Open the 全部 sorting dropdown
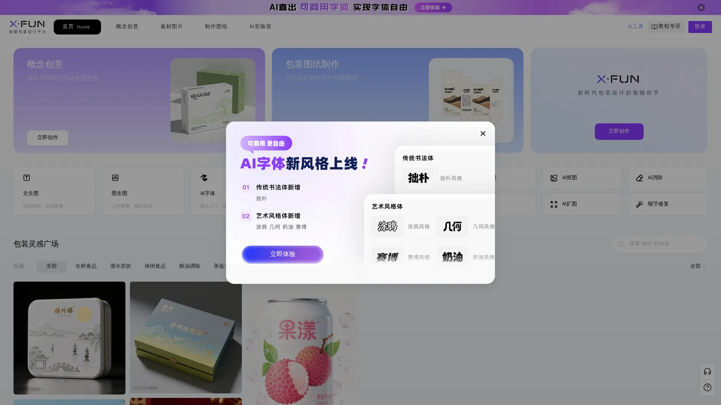 click(x=698, y=266)
